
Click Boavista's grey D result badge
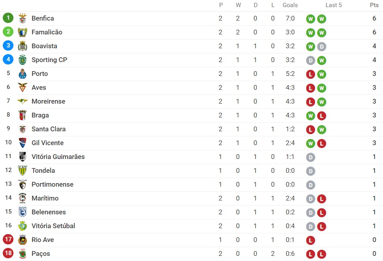pos(322,47)
